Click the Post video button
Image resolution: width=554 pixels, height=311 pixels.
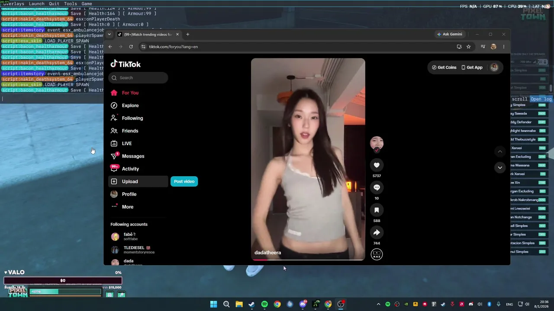[x=184, y=181]
